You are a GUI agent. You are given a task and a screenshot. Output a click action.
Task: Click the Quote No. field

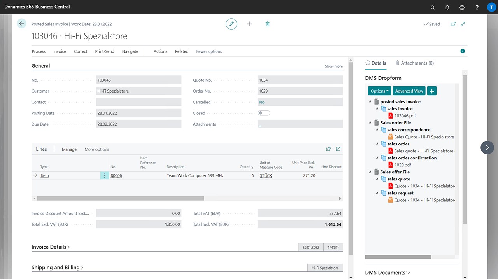click(300, 80)
